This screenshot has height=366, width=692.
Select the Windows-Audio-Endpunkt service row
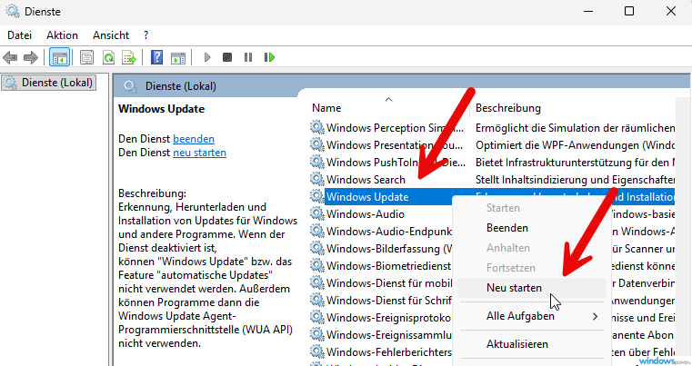click(381, 231)
